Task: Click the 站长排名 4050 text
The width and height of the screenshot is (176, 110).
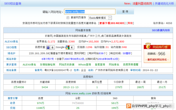Action: (x=163, y=23)
